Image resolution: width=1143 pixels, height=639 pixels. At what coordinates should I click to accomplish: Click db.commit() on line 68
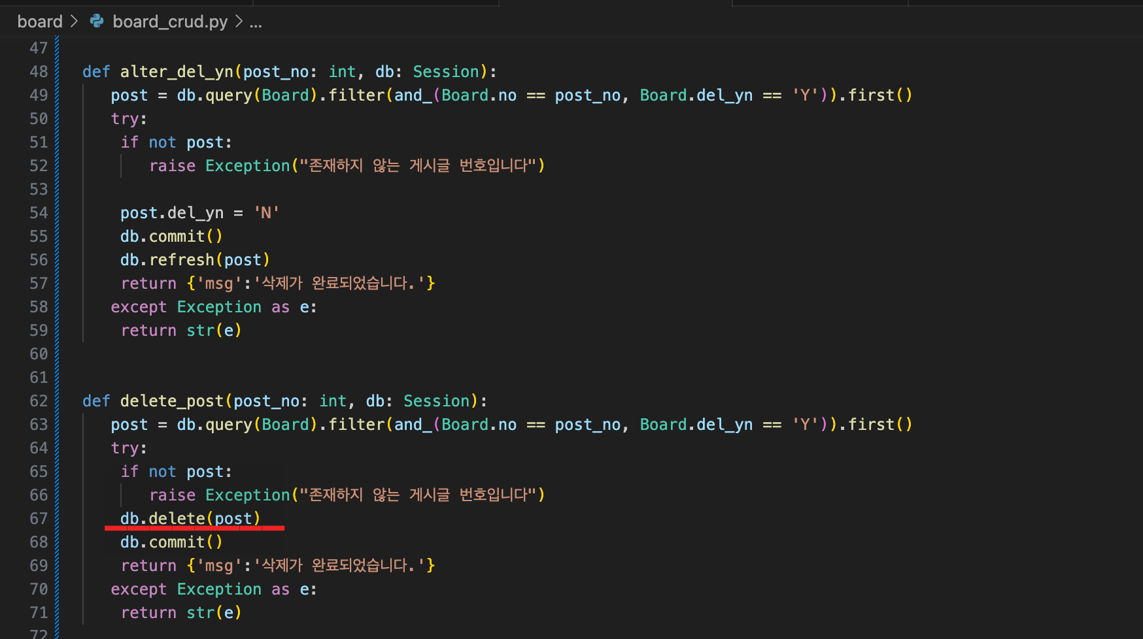click(x=171, y=542)
